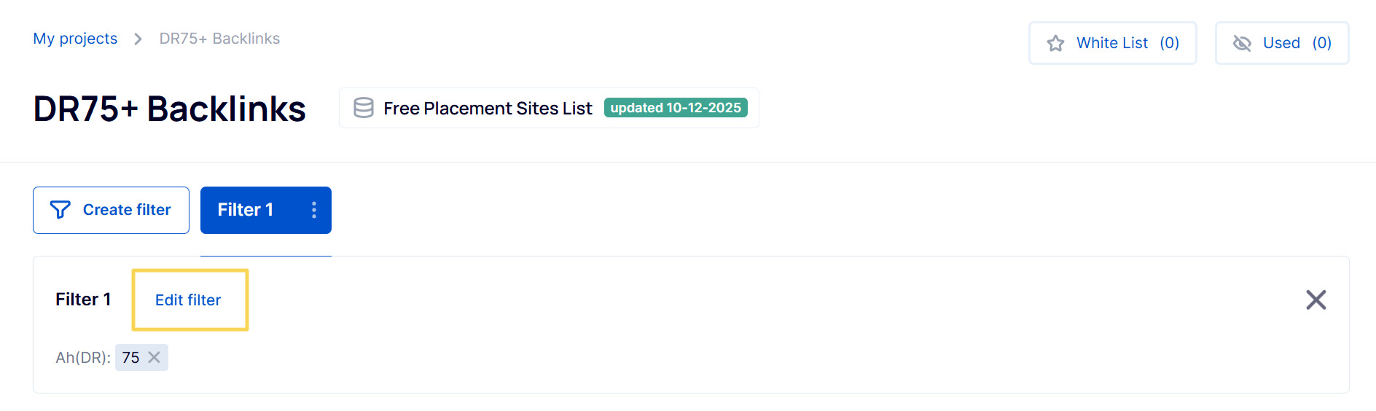Click the green updated 10-12-2025 badge

(676, 108)
